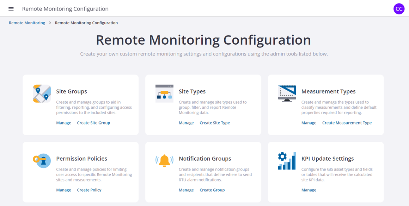Choose Create Site Type link

click(215, 123)
